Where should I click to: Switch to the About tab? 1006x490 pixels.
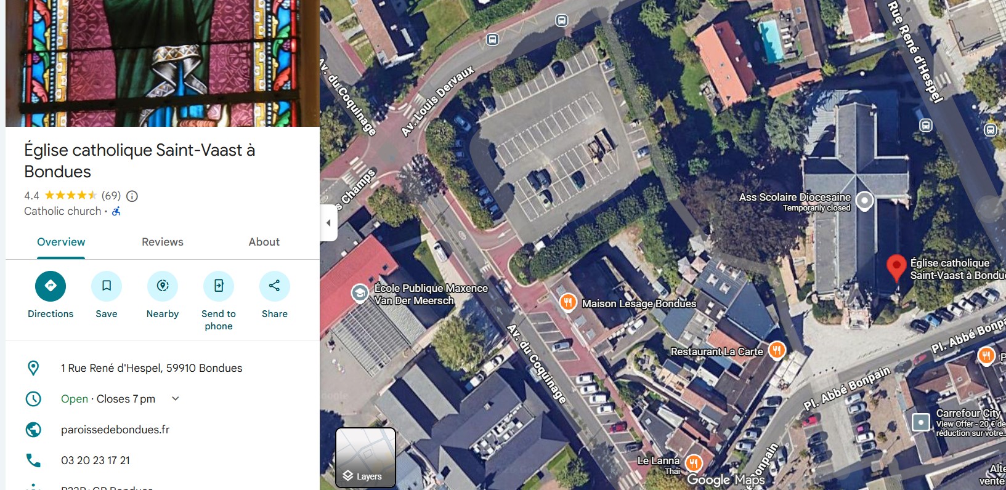pyautogui.click(x=264, y=242)
